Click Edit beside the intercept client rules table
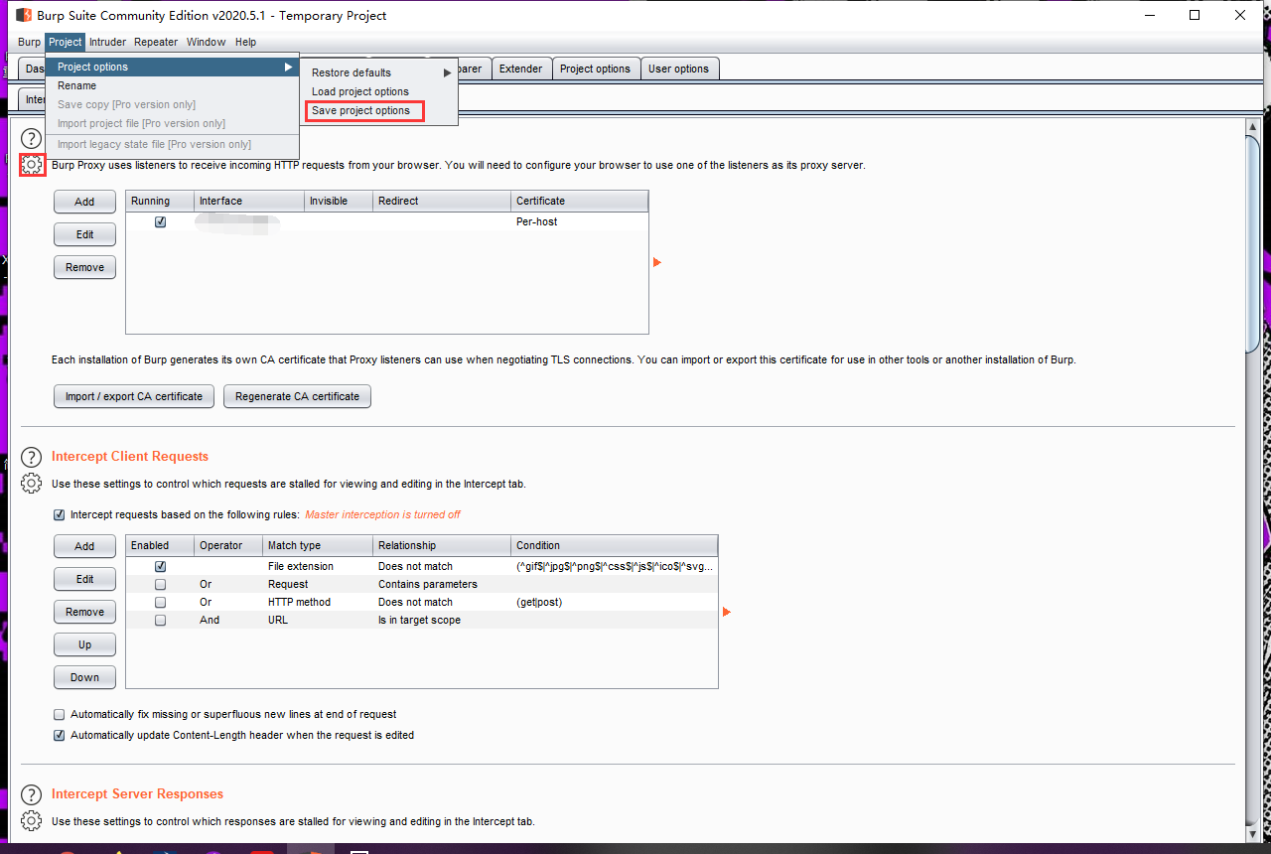 click(84, 579)
